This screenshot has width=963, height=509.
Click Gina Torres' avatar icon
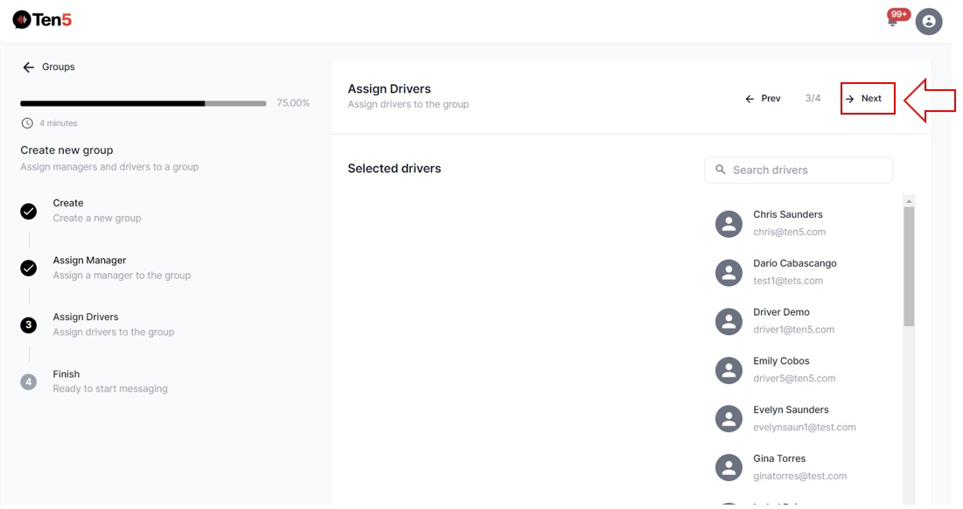(x=729, y=468)
